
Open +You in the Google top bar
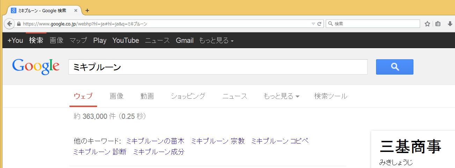point(15,40)
